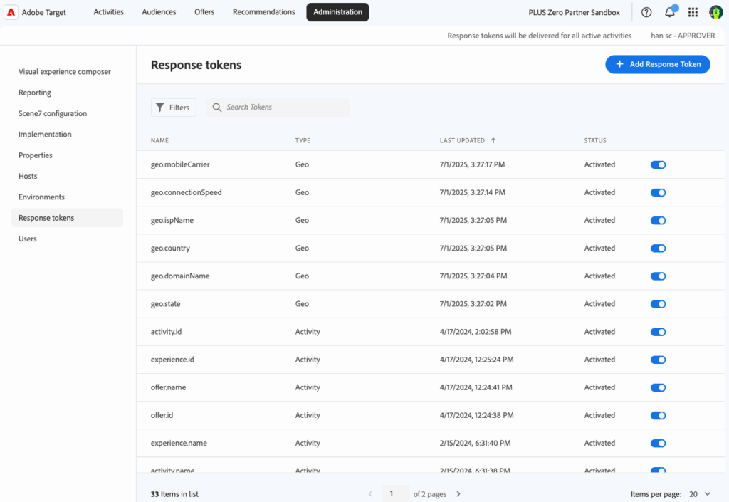Toggle off the offer.id token
729x502 pixels.
658,415
